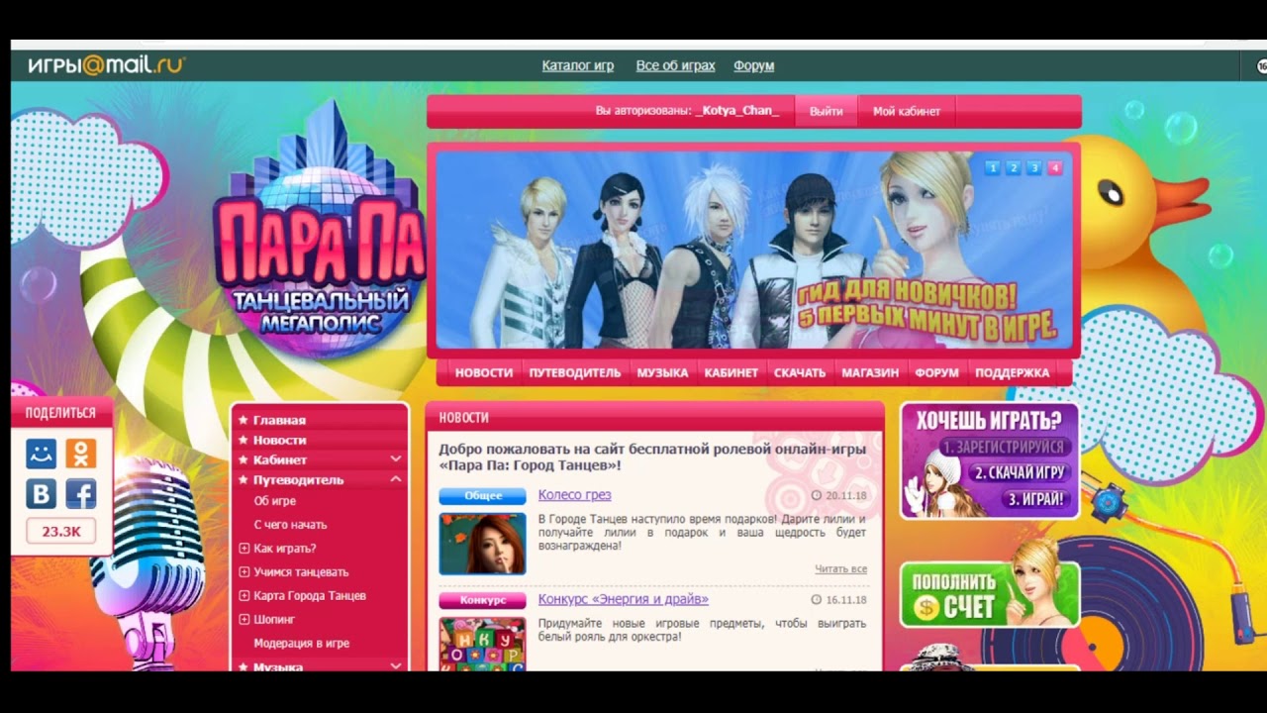Viewport: 1267px width, 713px height.
Task: Open Путеводитель in the main menu bar
Action: 575,373
